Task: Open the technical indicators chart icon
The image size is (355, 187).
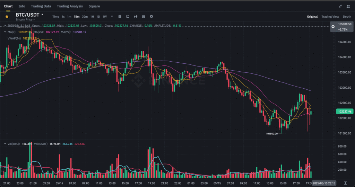Action: click(x=128, y=16)
